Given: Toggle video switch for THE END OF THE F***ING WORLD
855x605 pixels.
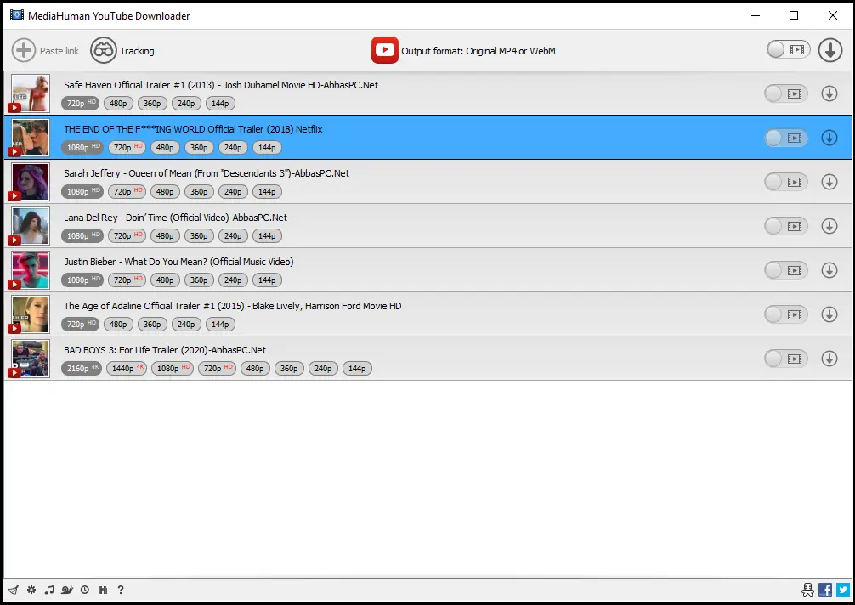Looking at the screenshot, I should pyautogui.click(x=786, y=138).
